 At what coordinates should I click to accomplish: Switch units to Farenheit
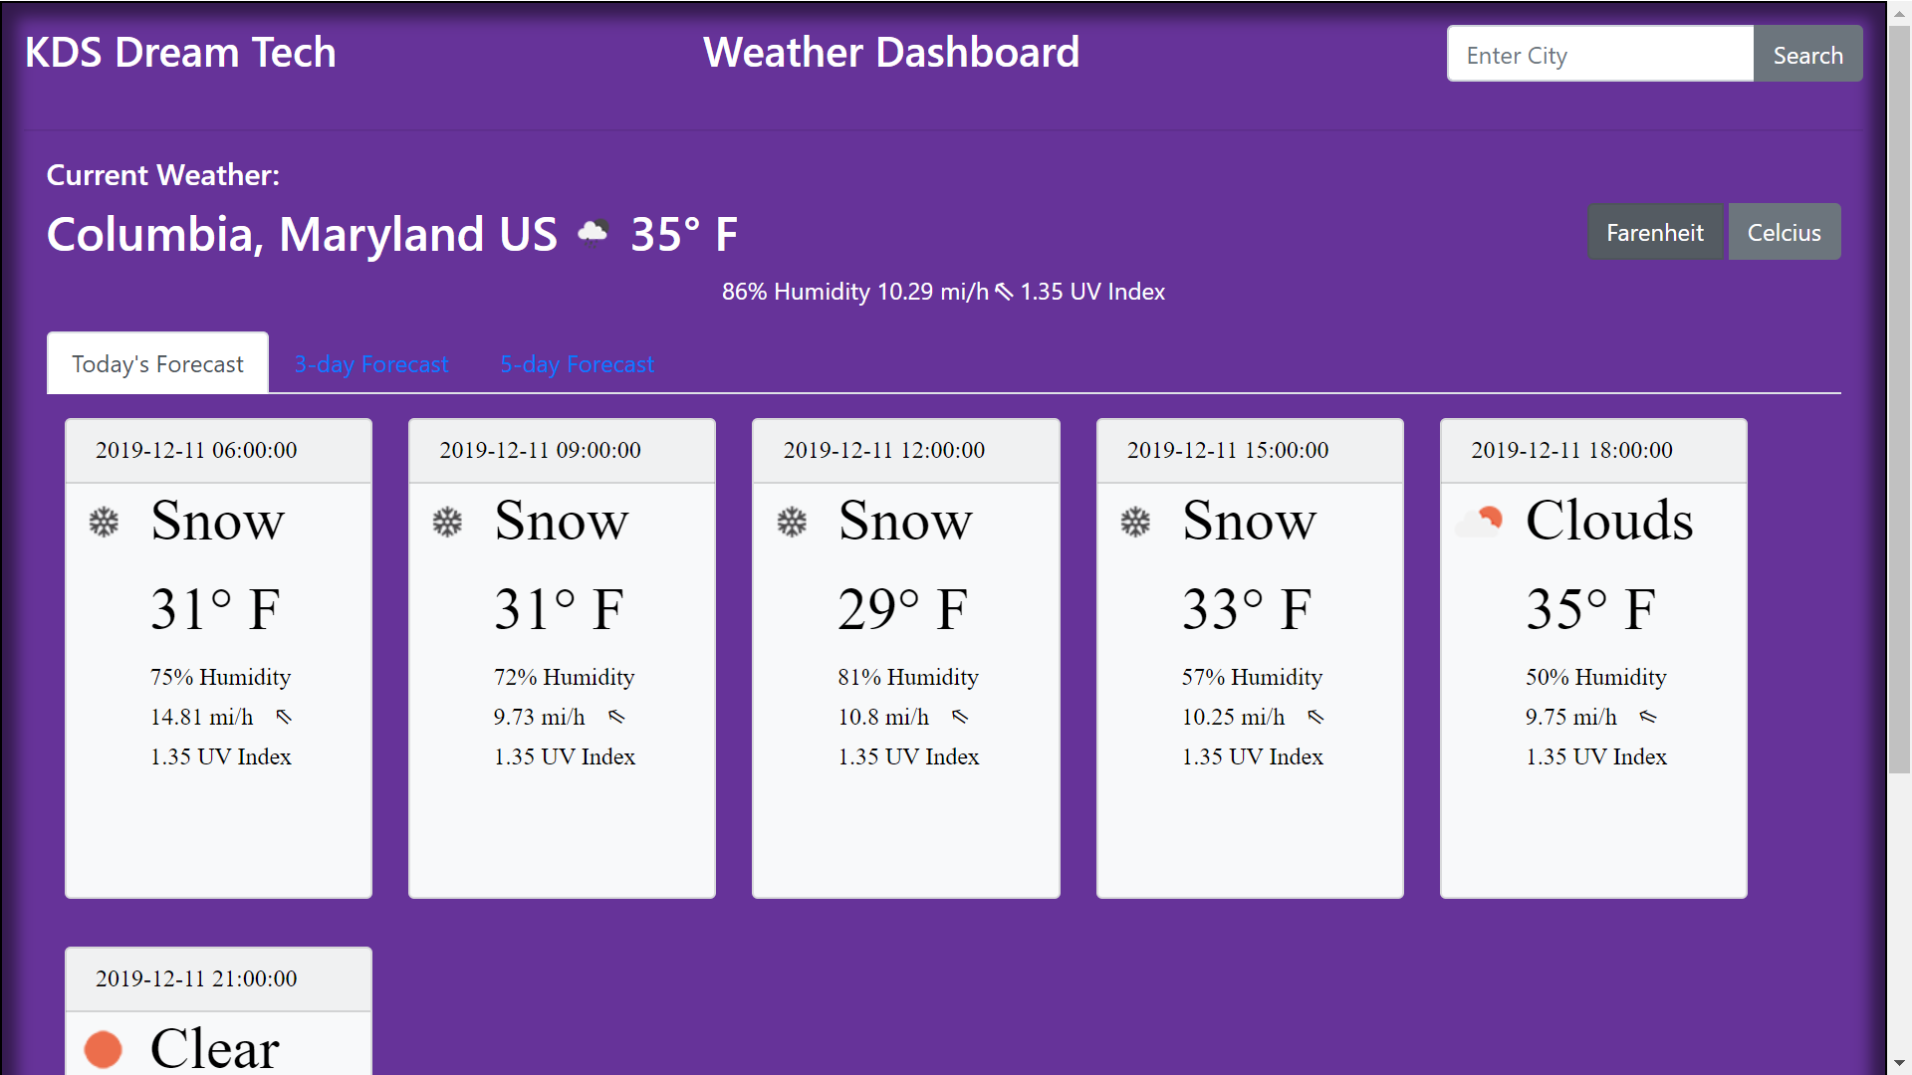(1655, 232)
